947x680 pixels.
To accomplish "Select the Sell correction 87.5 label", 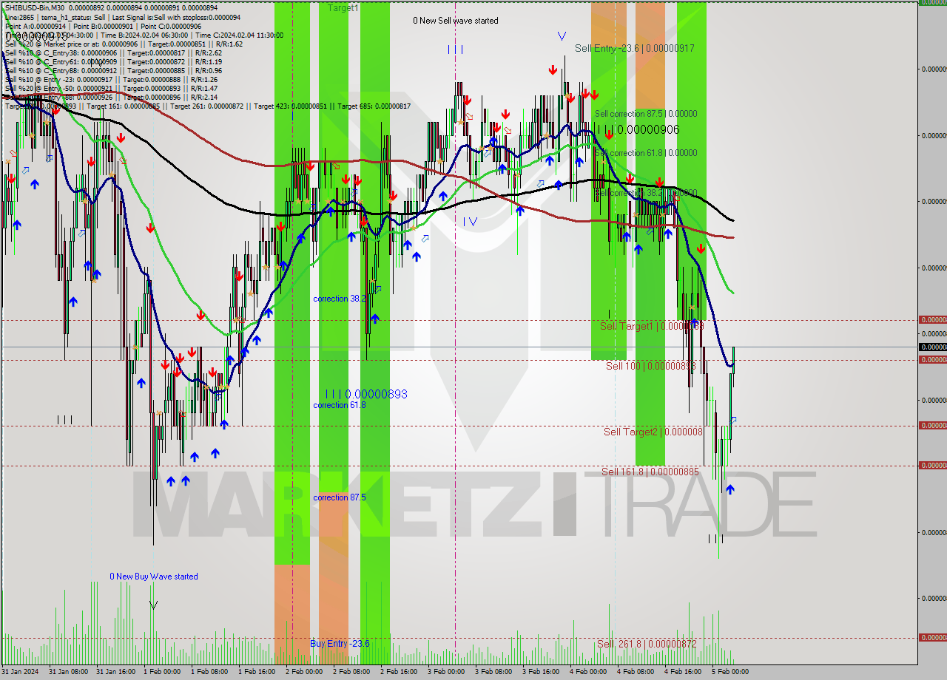I will [x=646, y=114].
